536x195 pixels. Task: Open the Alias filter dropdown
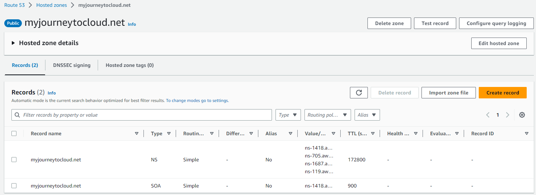[x=367, y=115]
